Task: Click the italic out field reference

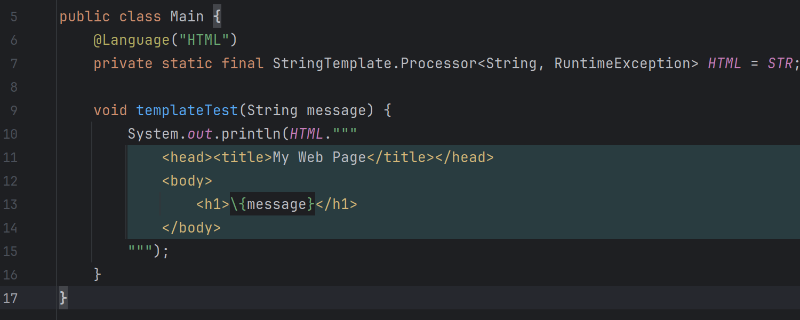Action: click(199, 134)
